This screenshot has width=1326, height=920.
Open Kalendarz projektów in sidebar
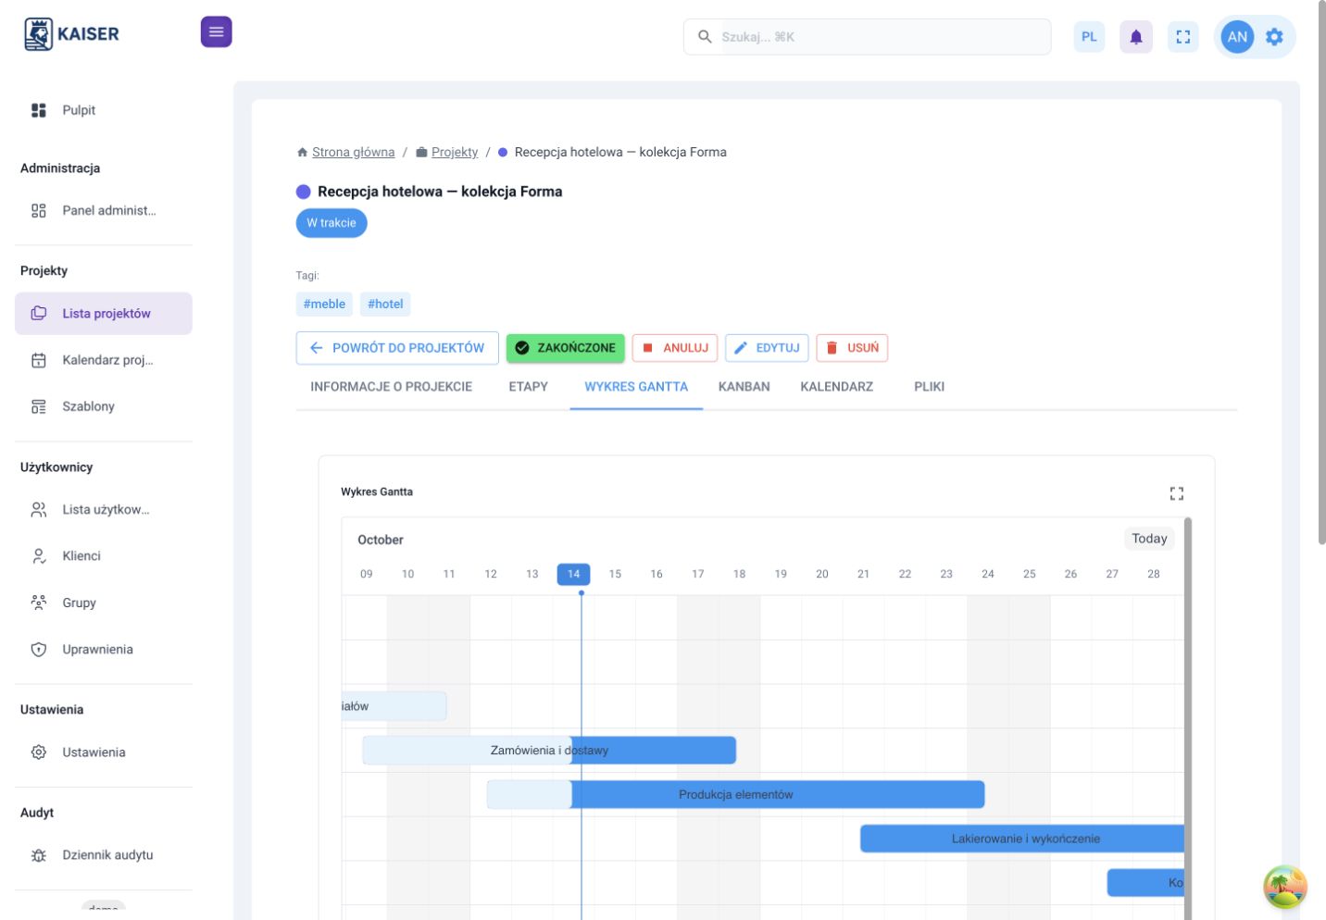(104, 360)
